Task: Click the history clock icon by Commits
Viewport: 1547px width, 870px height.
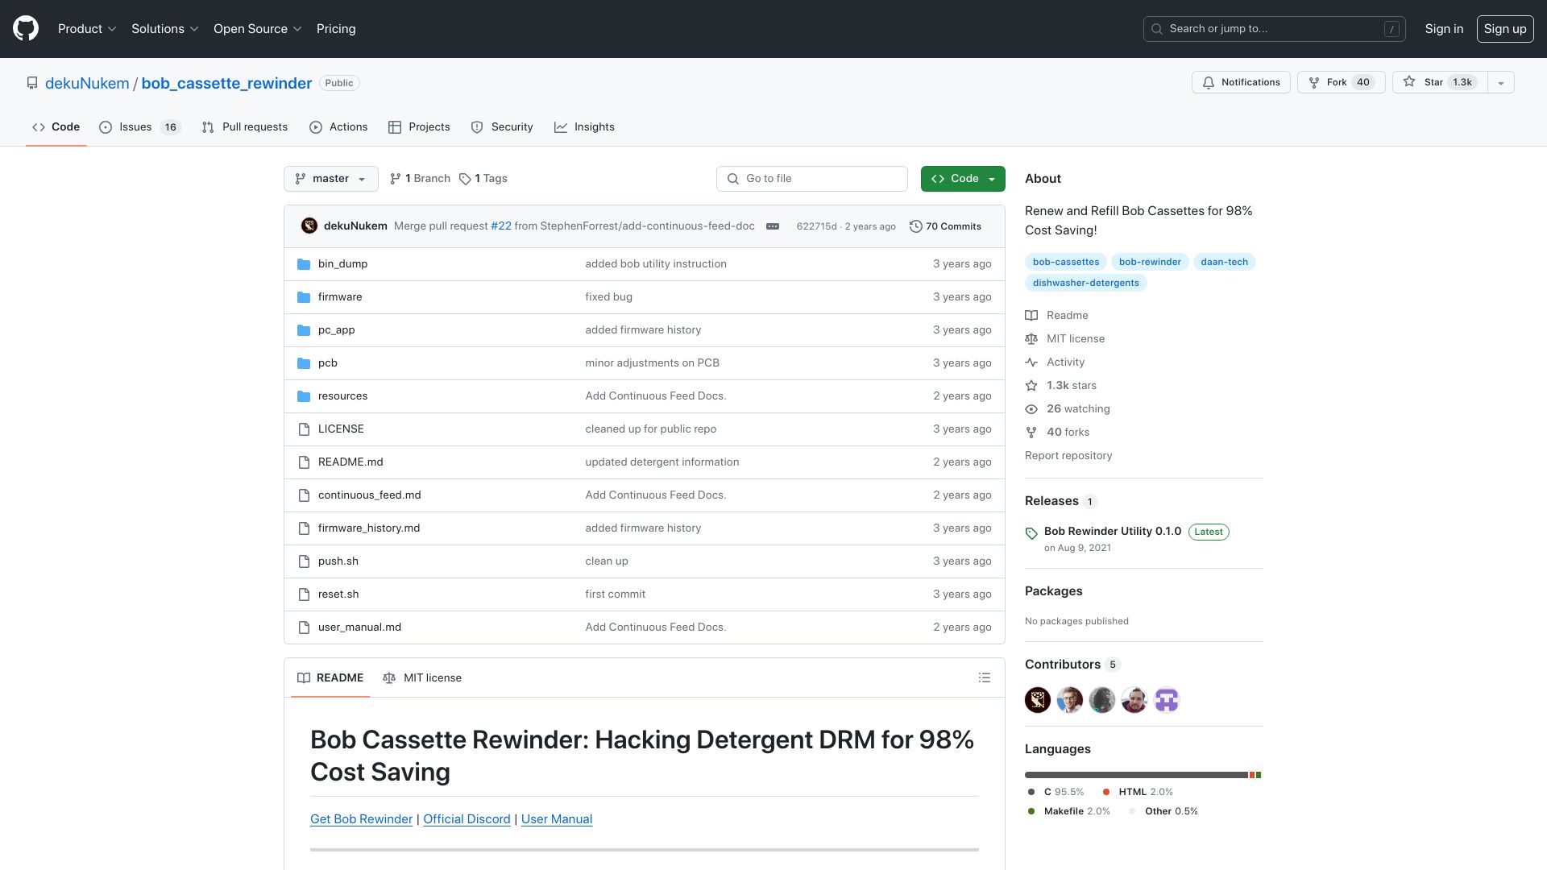Action: coord(916,226)
